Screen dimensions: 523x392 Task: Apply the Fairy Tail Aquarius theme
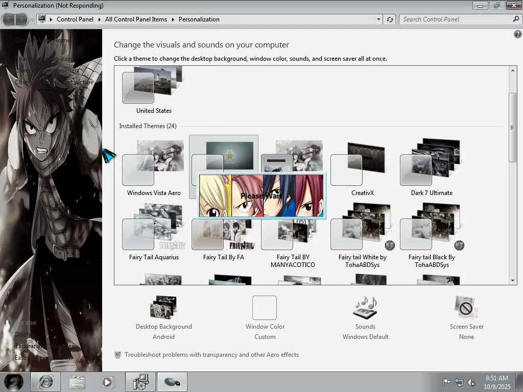coord(154,233)
